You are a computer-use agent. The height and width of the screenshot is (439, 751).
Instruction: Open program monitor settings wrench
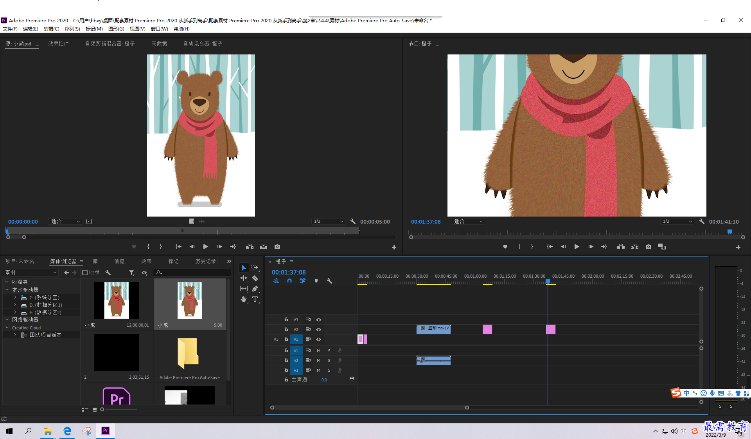click(x=702, y=221)
